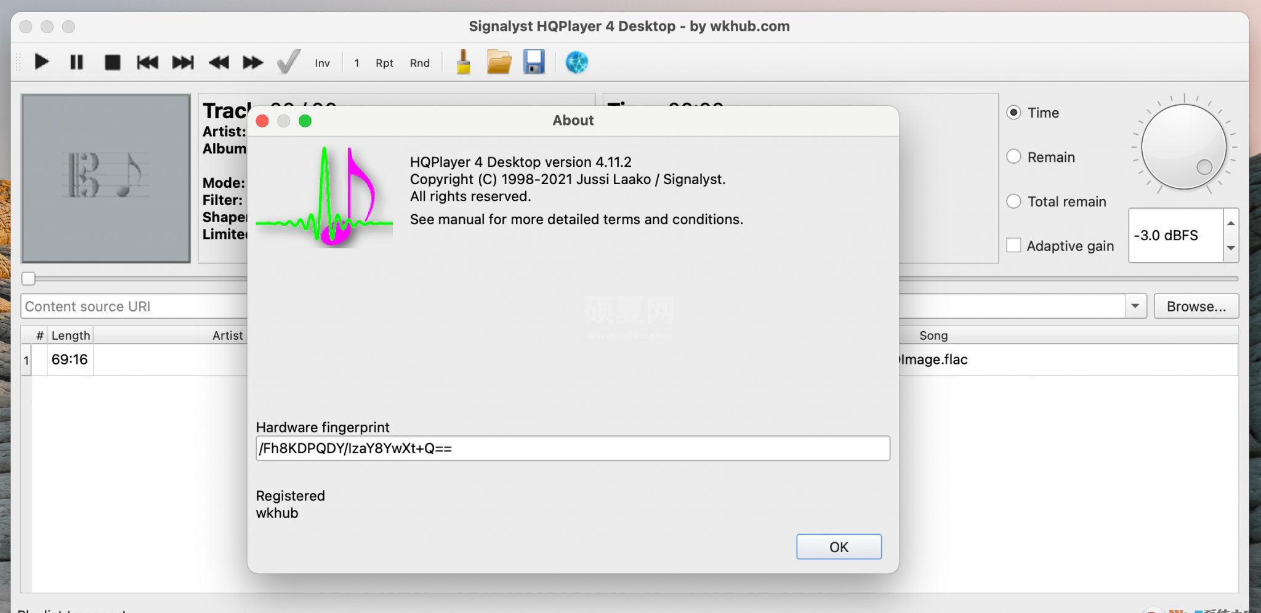The height and width of the screenshot is (613, 1261).
Task: Open a playlist with the folder icon
Action: point(499,62)
